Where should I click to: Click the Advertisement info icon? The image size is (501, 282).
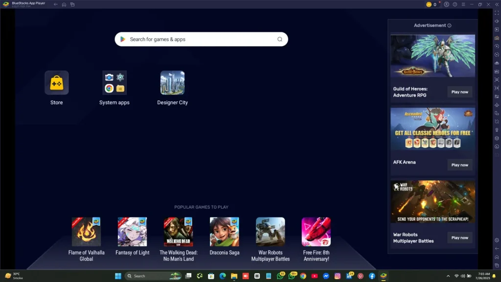tap(449, 25)
